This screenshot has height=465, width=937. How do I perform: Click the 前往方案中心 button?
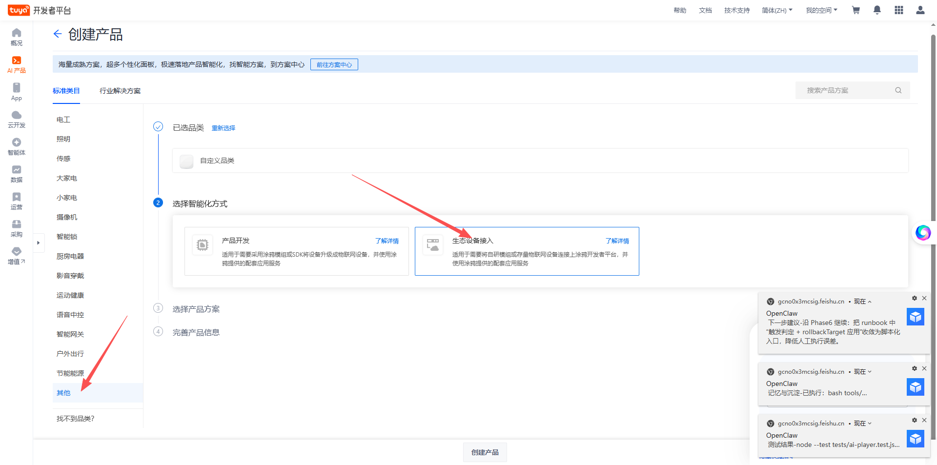[x=334, y=64]
